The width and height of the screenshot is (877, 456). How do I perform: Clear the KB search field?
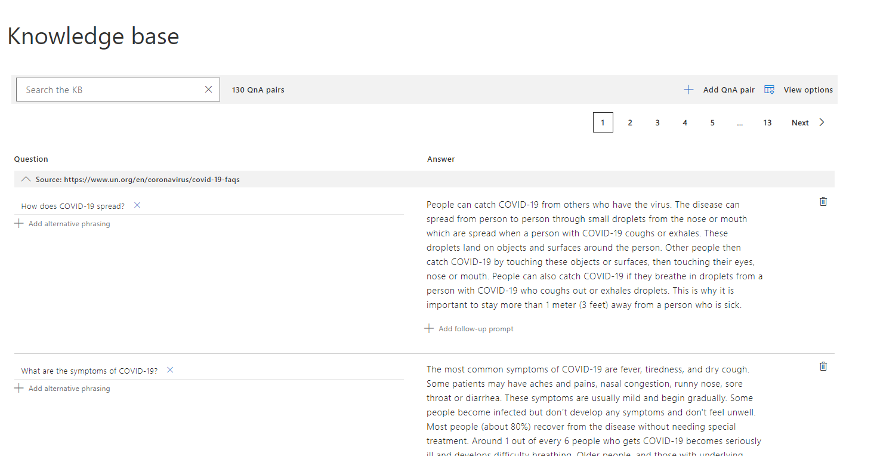(x=208, y=89)
